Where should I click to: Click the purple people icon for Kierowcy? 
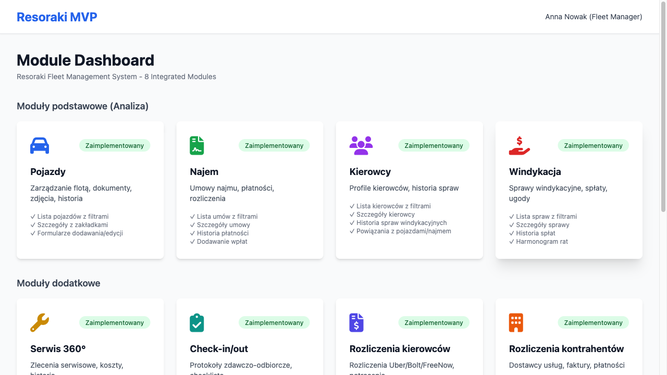361,146
